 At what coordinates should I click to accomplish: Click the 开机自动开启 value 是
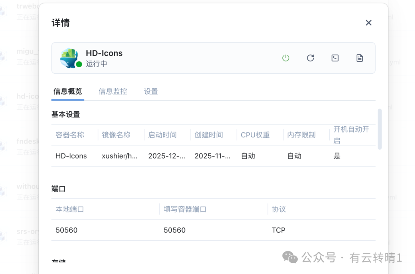pos(337,156)
